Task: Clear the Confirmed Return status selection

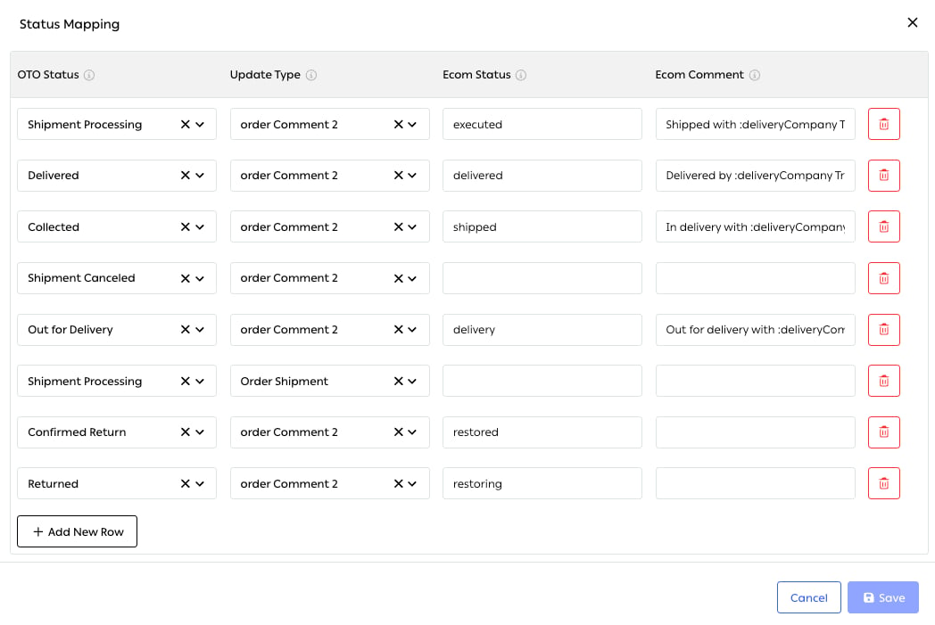Action: coord(185,432)
